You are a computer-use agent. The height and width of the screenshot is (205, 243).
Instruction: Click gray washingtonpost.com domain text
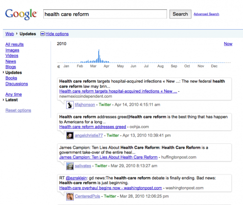pyautogui.click(x=185, y=188)
